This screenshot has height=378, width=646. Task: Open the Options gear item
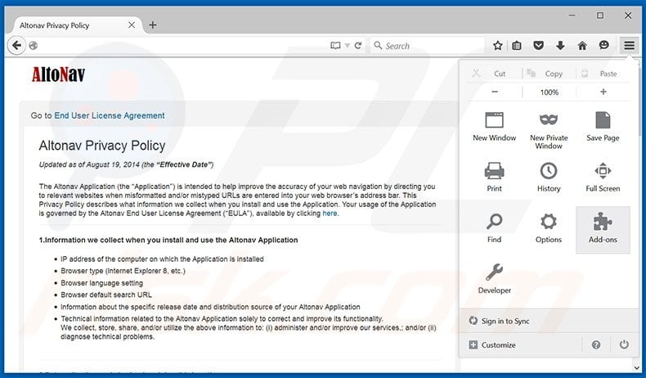coord(549,230)
